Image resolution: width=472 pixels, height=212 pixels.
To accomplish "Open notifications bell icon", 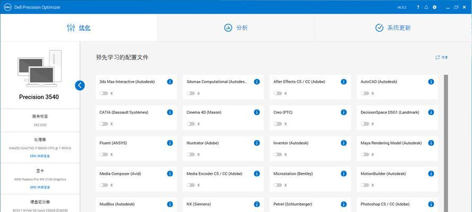I will point(426,7).
